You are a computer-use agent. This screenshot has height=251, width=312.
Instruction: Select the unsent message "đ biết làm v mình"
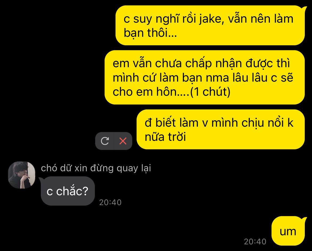[221, 129]
